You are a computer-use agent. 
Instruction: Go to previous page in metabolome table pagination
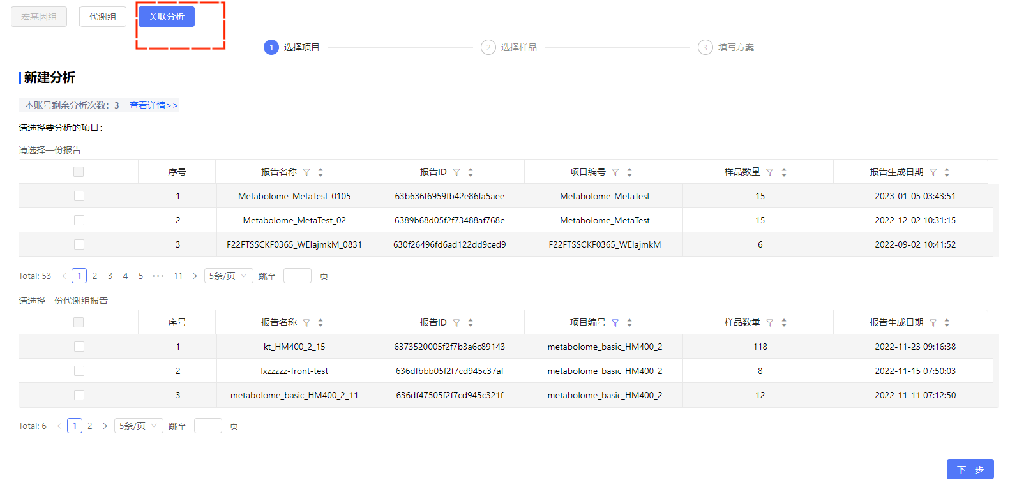59,426
